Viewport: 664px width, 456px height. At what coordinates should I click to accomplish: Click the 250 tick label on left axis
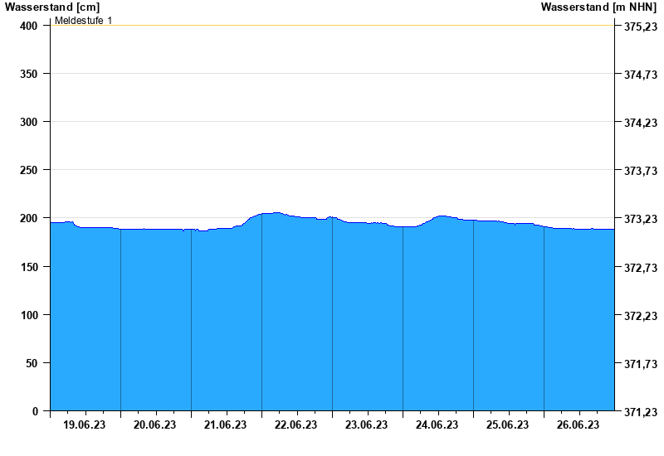click(30, 171)
